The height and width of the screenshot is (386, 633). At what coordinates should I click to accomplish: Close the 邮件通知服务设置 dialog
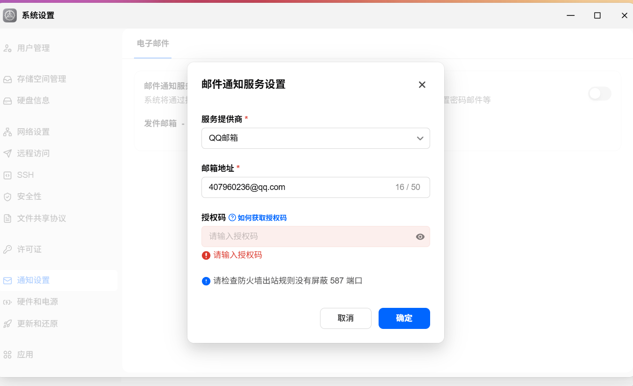(422, 85)
